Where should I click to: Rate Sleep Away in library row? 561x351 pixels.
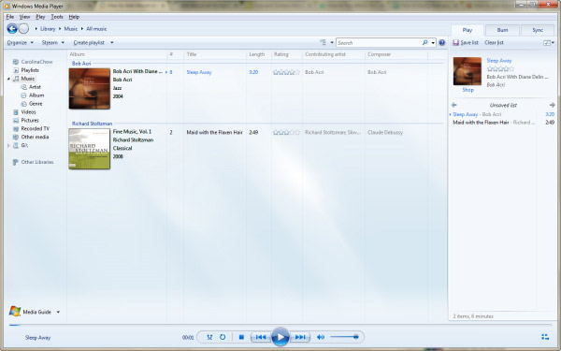click(287, 72)
